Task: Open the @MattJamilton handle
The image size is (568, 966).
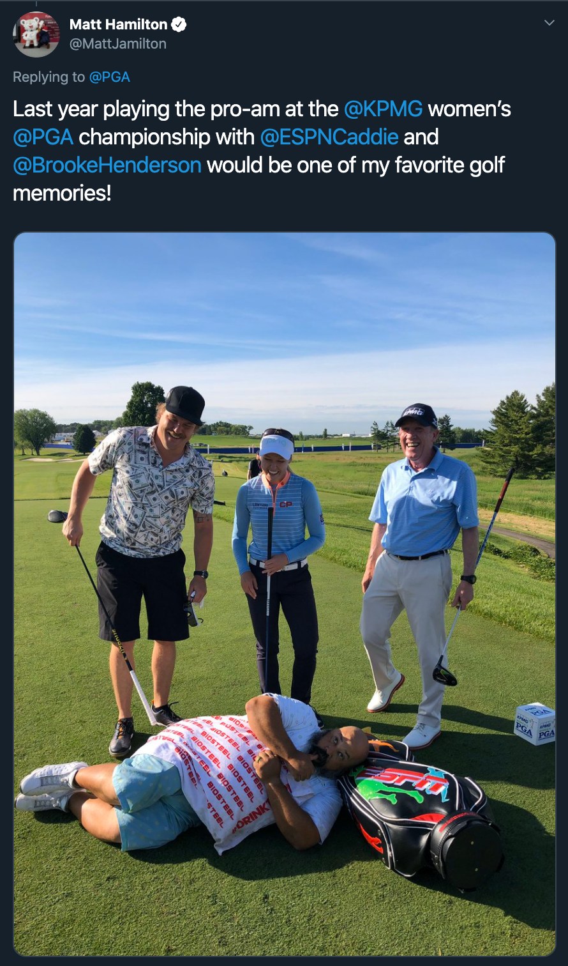Action: (x=117, y=43)
